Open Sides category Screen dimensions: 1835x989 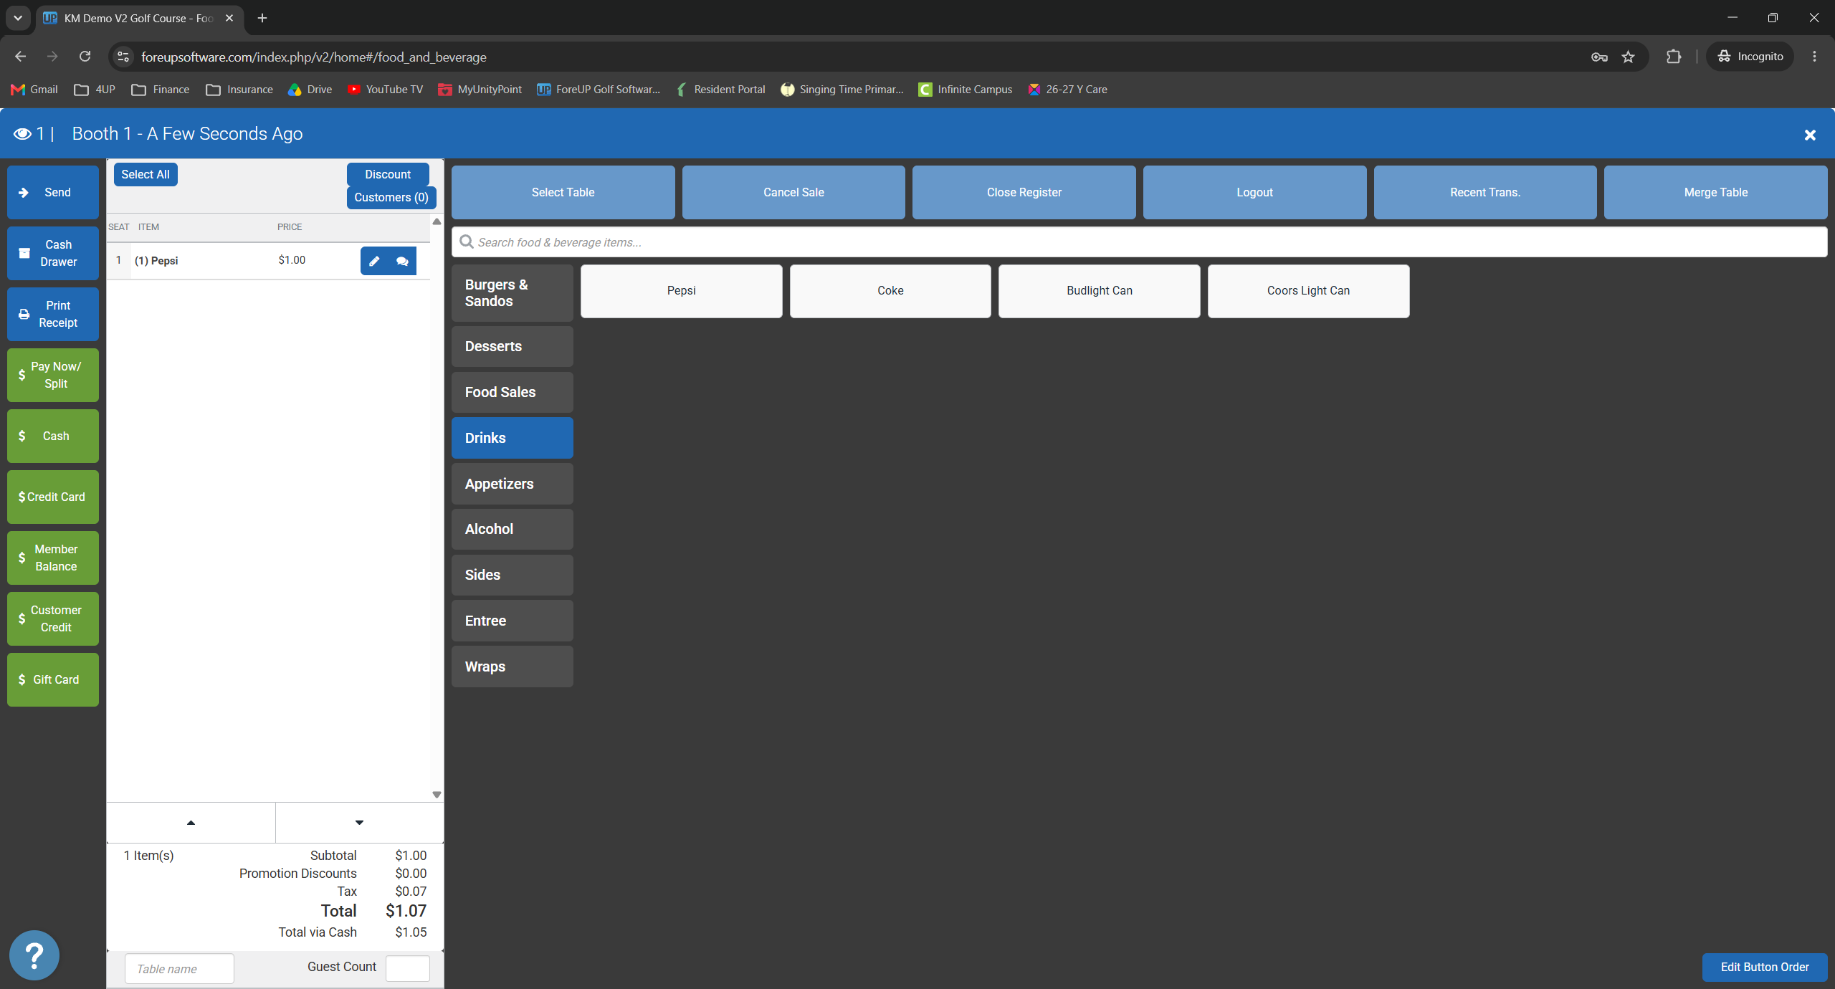pos(512,575)
